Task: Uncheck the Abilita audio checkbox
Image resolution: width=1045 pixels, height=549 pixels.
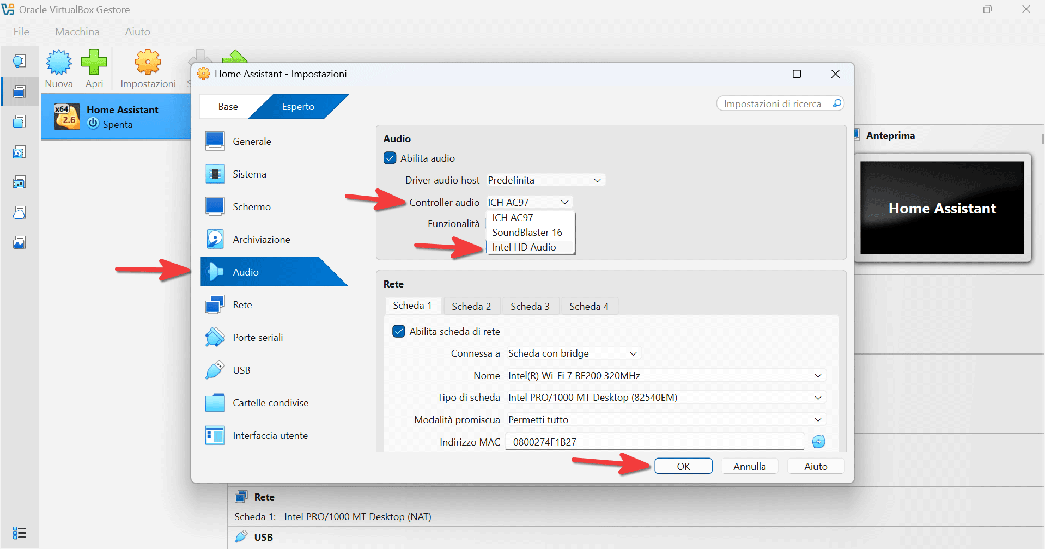Action: pyautogui.click(x=390, y=158)
